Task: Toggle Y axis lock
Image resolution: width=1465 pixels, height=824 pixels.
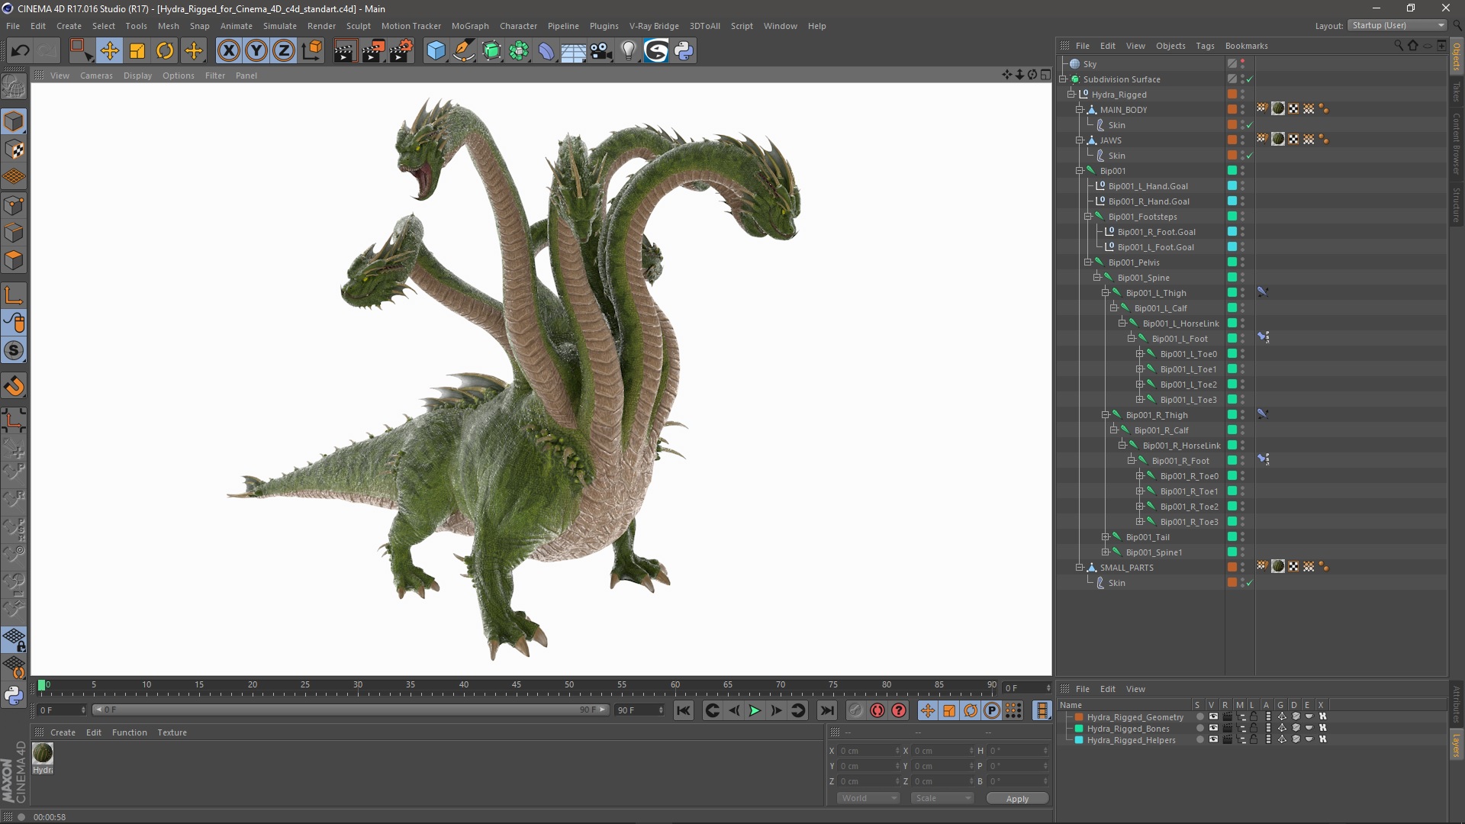Action: [256, 51]
